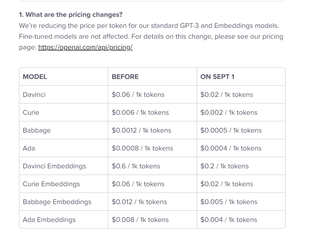Viewport: 311px width, 239px height.
Task: Click the Ada Embeddings row label
Action: click(x=49, y=220)
